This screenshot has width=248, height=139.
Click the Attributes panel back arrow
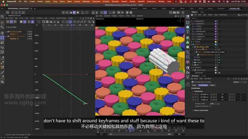(x=228, y=79)
